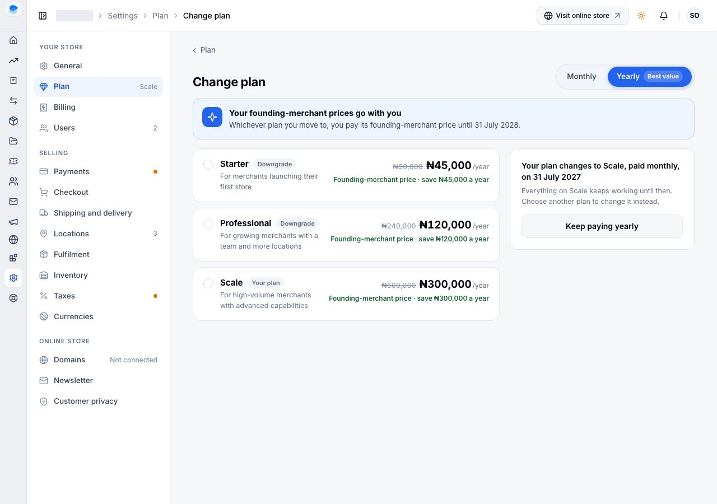Open Domains settings item
Viewport: 717px width, 504px height.
[98, 360]
